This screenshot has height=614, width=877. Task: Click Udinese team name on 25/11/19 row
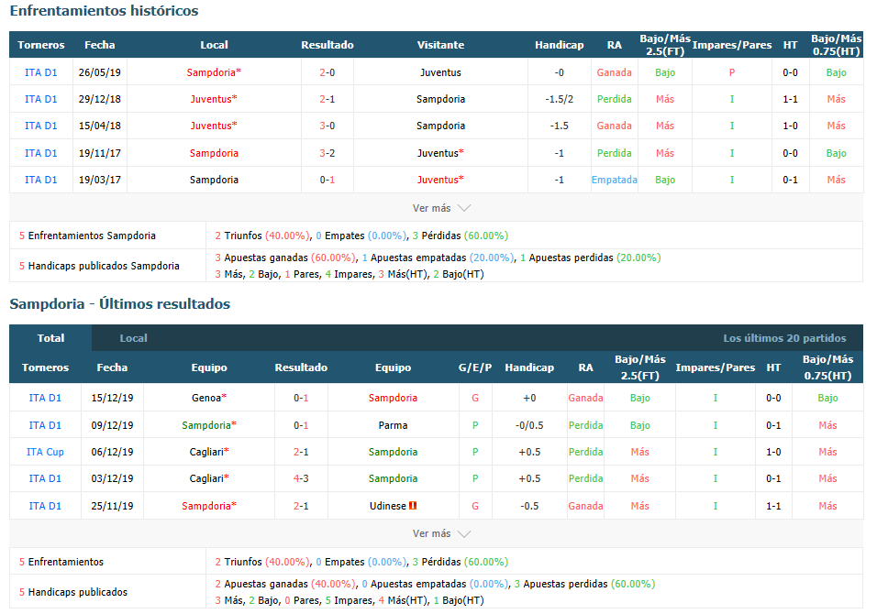pos(388,506)
